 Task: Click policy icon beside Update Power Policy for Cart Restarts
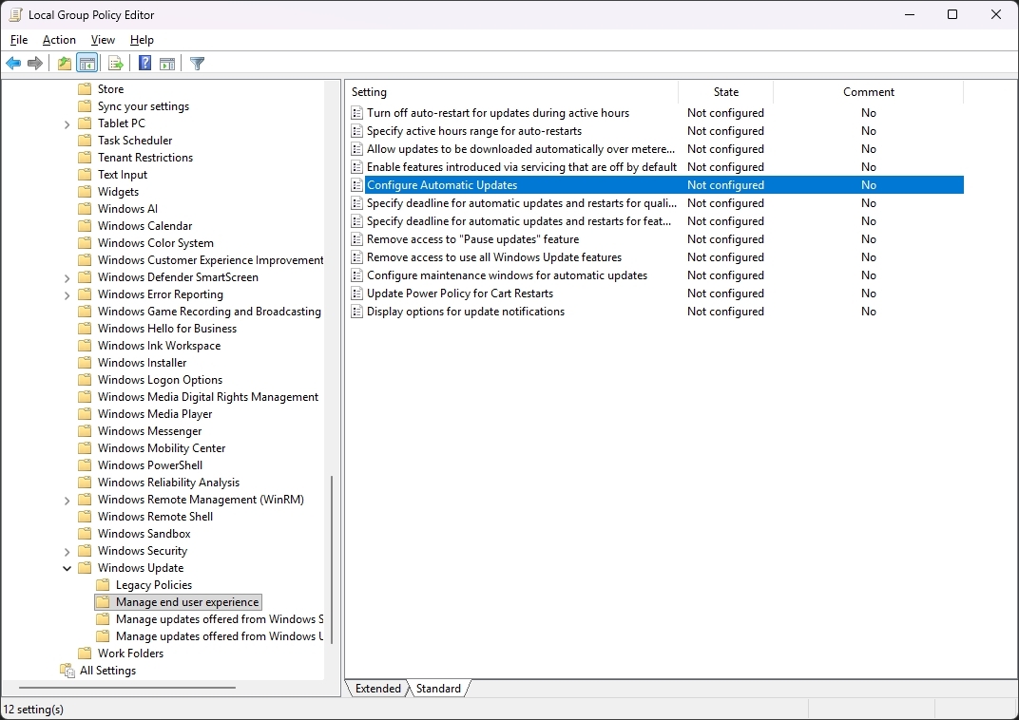coord(356,294)
